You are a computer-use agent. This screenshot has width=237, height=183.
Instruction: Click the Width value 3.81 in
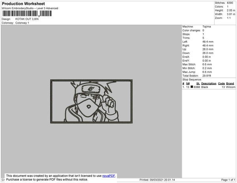point(231,14)
